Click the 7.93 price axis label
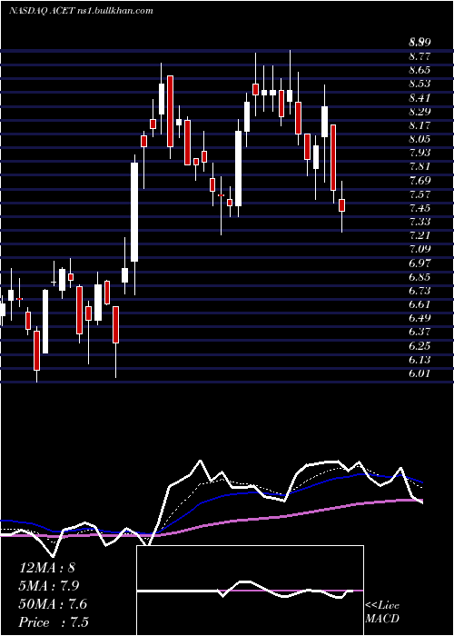This screenshot has width=454, height=636. (419, 153)
